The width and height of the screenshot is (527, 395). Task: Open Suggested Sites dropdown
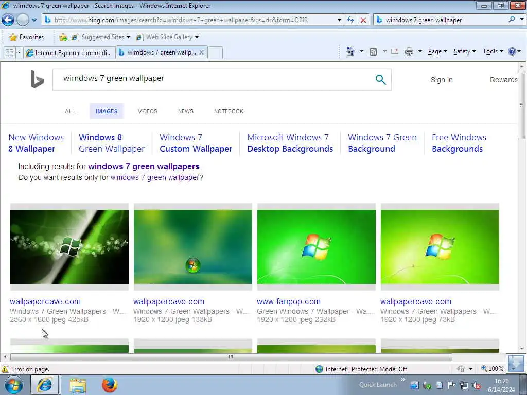(101, 37)
